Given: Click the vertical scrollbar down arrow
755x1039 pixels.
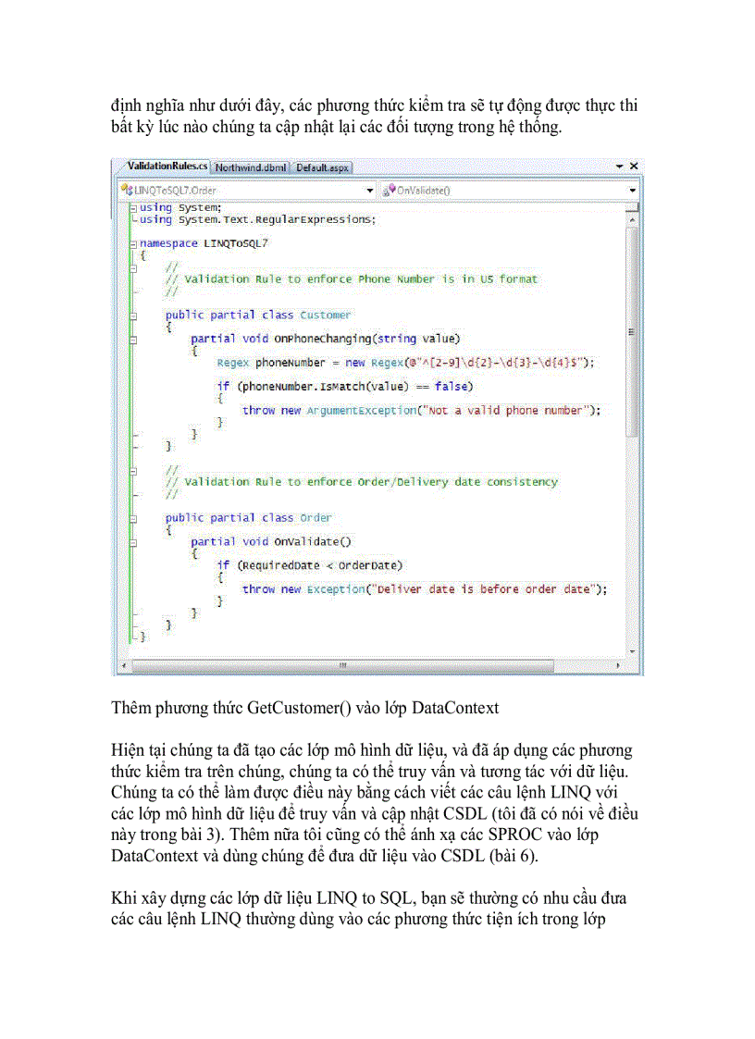Looking at the screenshot, I should (635, 650).
